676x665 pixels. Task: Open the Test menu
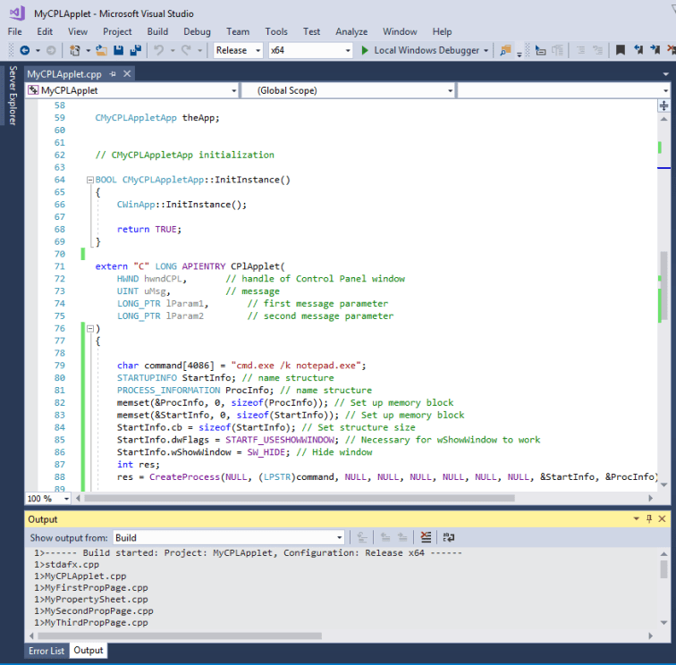tap(311, 31)
